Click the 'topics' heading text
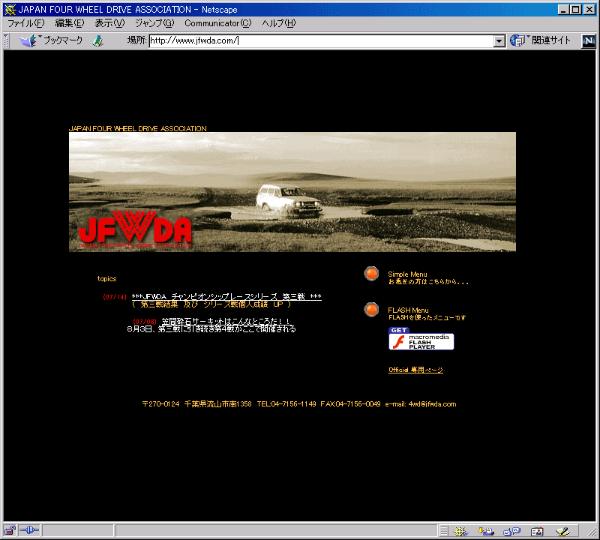Image resolution: width=600 pixels, height=540 pixels. pos(106,278)
